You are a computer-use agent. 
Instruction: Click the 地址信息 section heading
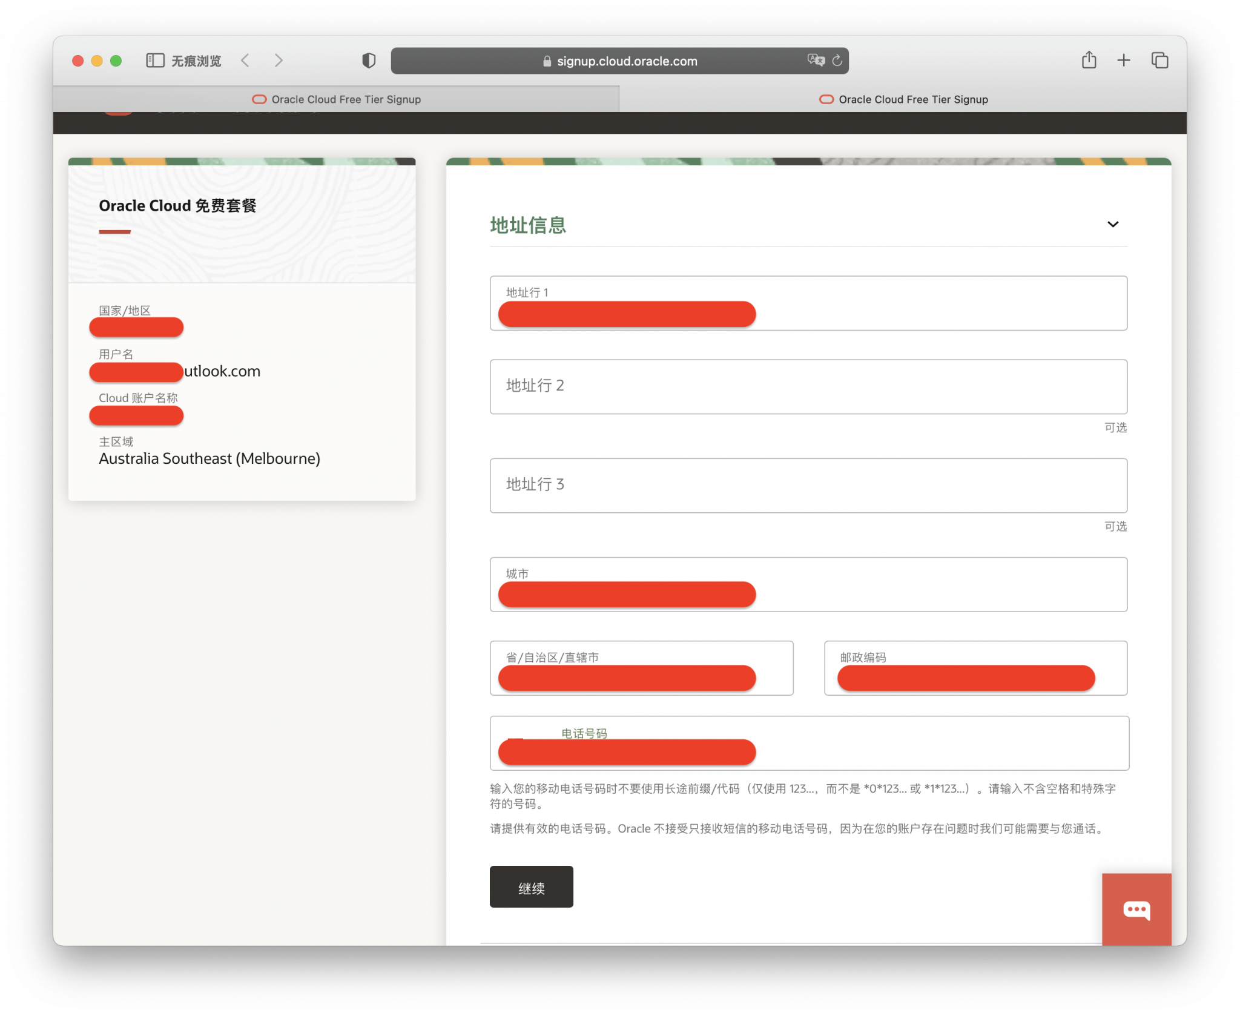(528, 225)
